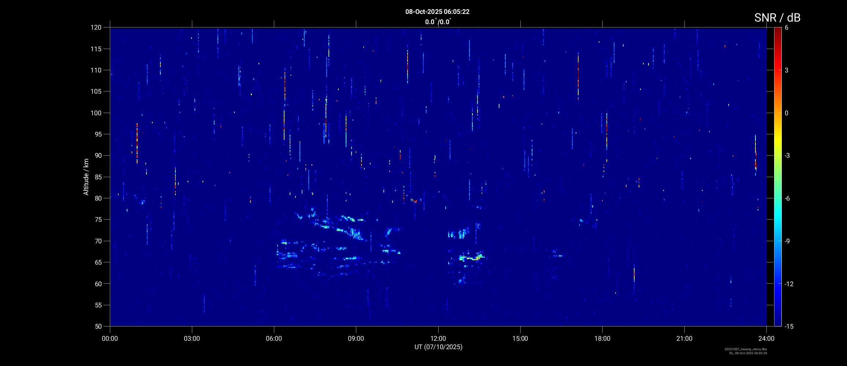The height and width of the screenshot is (366, 847).
Task: Click the 120 km altitude tick label
Action: click(96, 27)
